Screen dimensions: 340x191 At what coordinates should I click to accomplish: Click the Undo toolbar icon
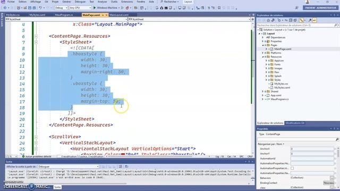pyautogui.click(x=40, y=8)
